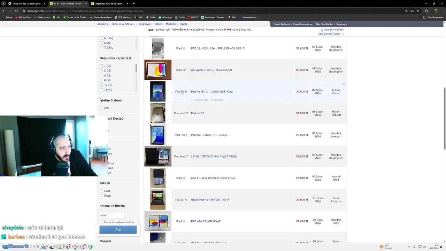
Task: Open the Stream - Kick Dashboard bookmark
Action: click(x=75, y=17)
